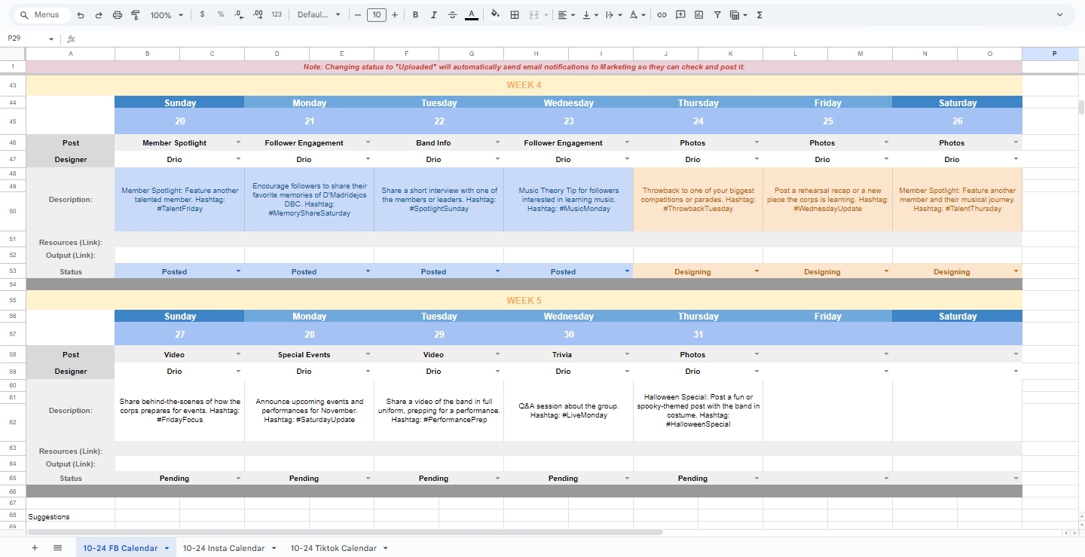
Task: Add a new sheet with plus icon
Action: click(x=34, y=548)
